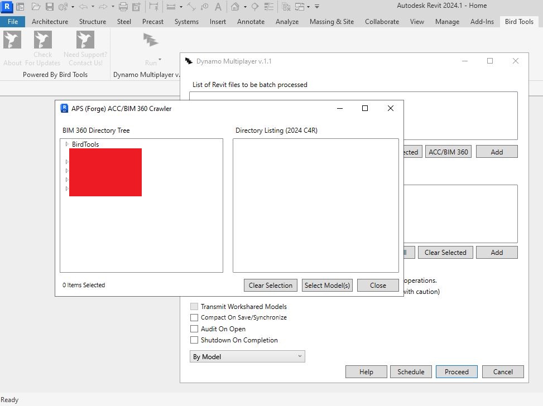Enable the Audit On Open checkbox

point(194,329)
